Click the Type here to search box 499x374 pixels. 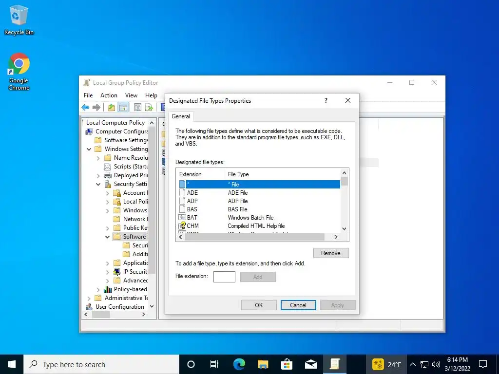pos(101,364)
